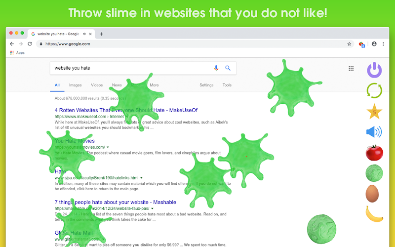The image size is (395, 247).
Task: Open the MakeUseOf rotten websites result
Action: point(126,110)
